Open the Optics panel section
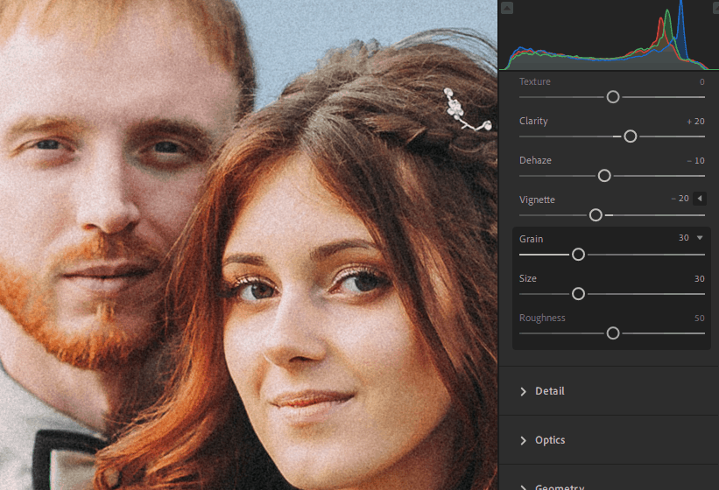The image size is (719, 490). click(550, 440)
